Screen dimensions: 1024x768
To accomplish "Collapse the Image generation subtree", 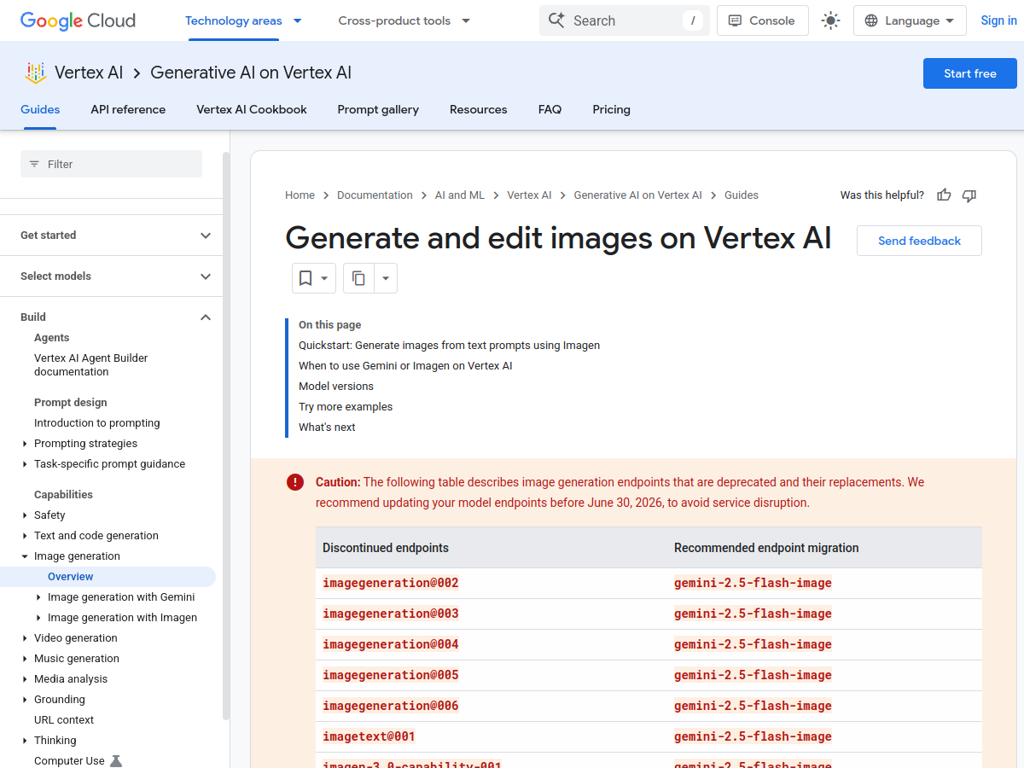I will 25,556.
